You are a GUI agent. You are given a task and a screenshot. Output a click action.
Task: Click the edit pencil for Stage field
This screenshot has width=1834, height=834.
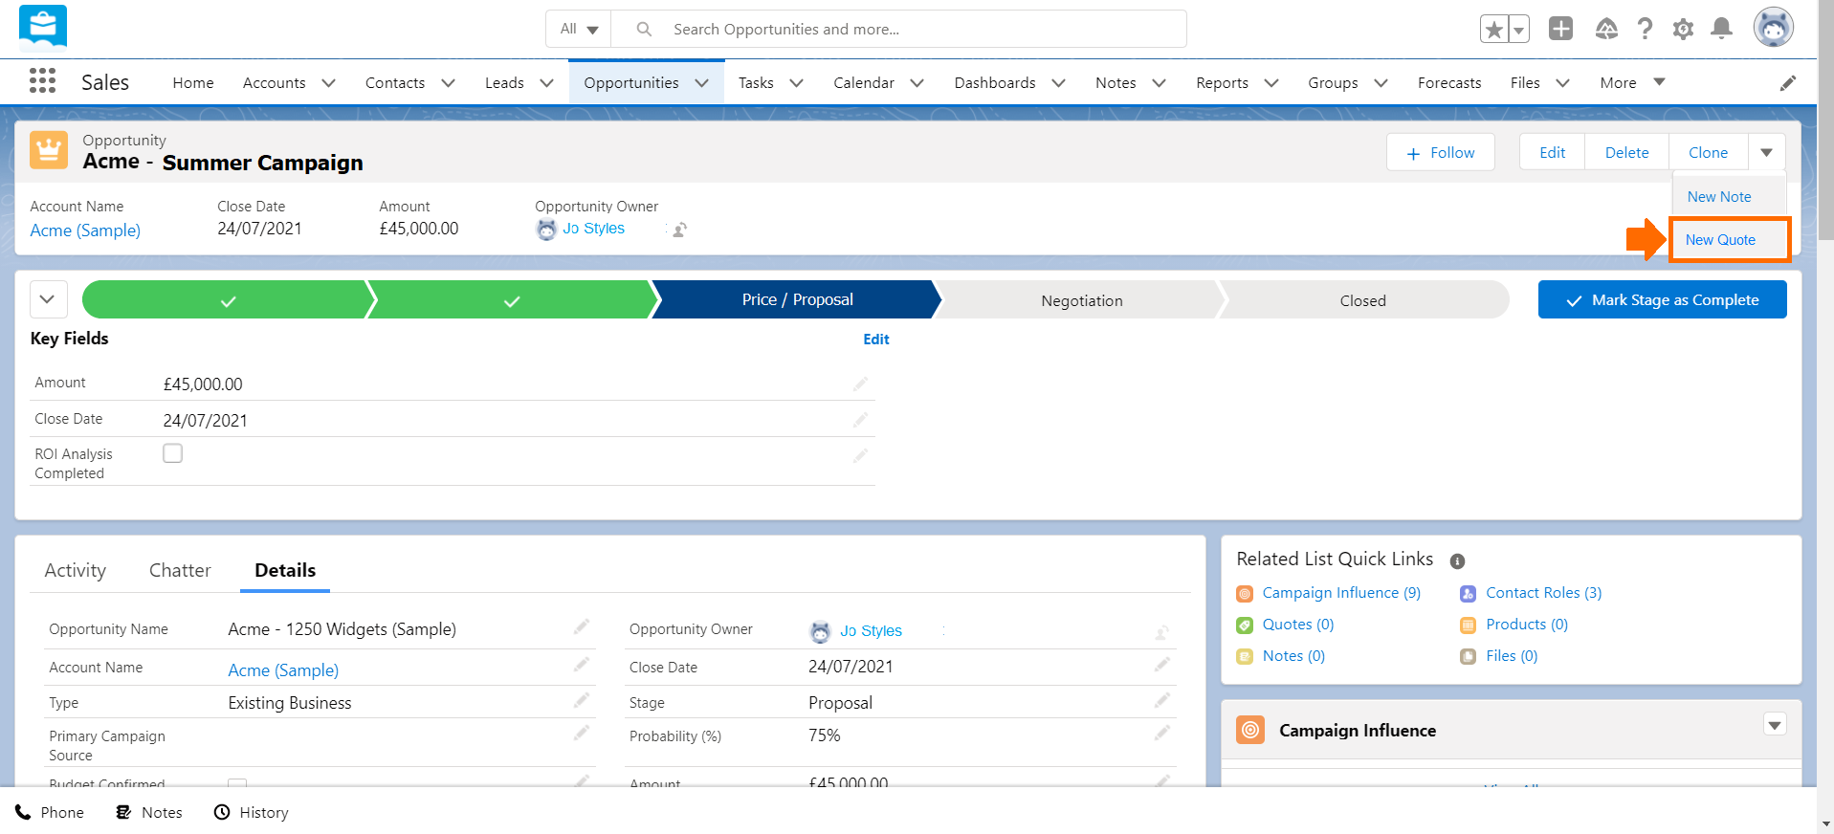click(1161, 701)
